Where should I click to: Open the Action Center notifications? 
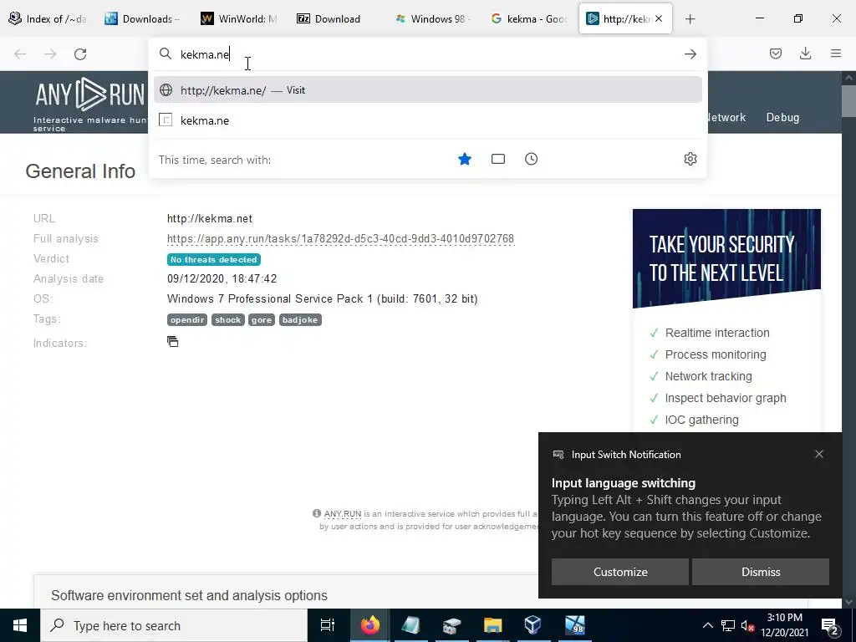pyautogui.click(x=830, y=626)
